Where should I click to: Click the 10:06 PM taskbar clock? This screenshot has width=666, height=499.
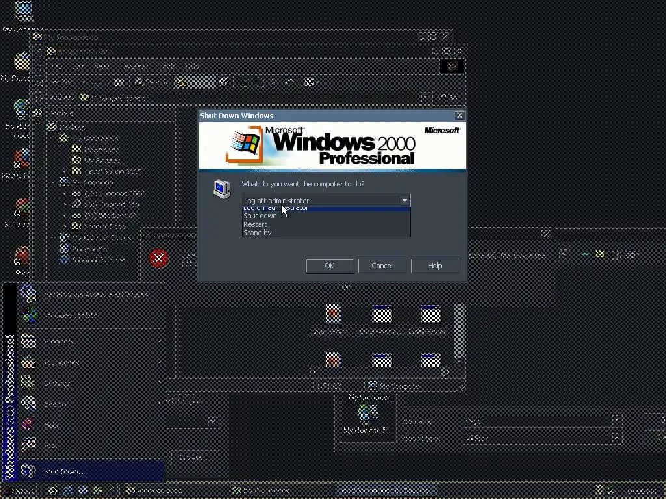click(x=641, y=491)
